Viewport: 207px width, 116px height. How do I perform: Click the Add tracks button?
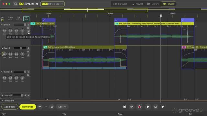[10, 107]
